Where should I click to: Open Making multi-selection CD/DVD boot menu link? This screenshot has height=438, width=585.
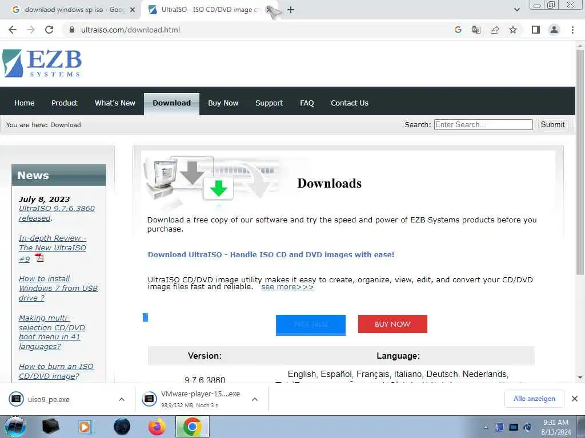(52, 332)
